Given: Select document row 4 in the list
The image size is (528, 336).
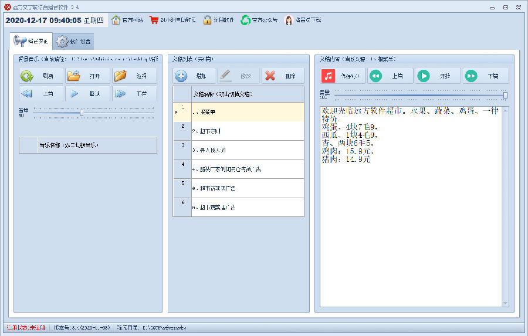Looking at the screenshot, I should coord(246,169).
